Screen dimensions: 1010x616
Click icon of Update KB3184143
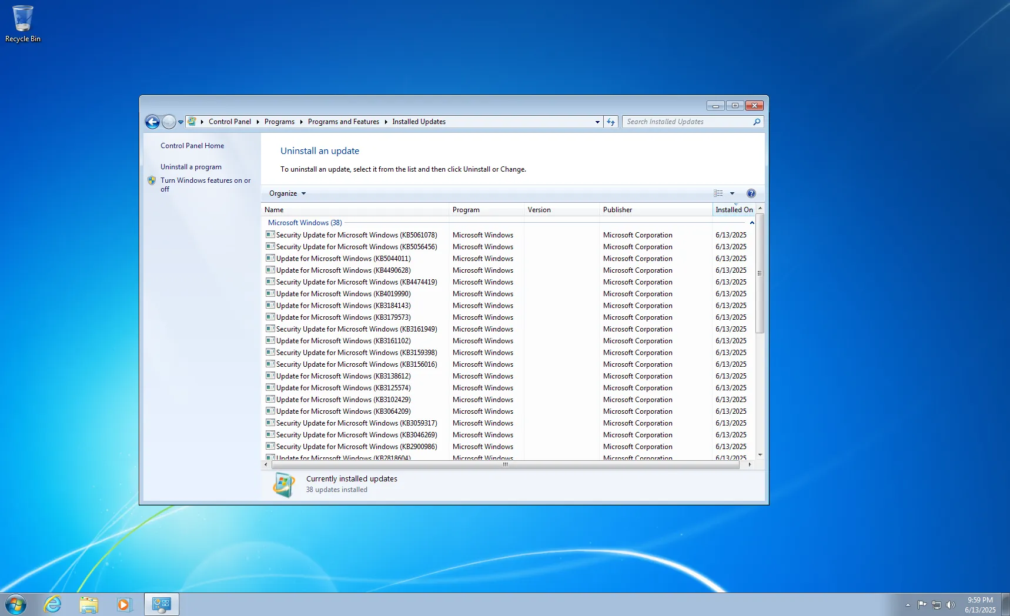click(270, 305)
